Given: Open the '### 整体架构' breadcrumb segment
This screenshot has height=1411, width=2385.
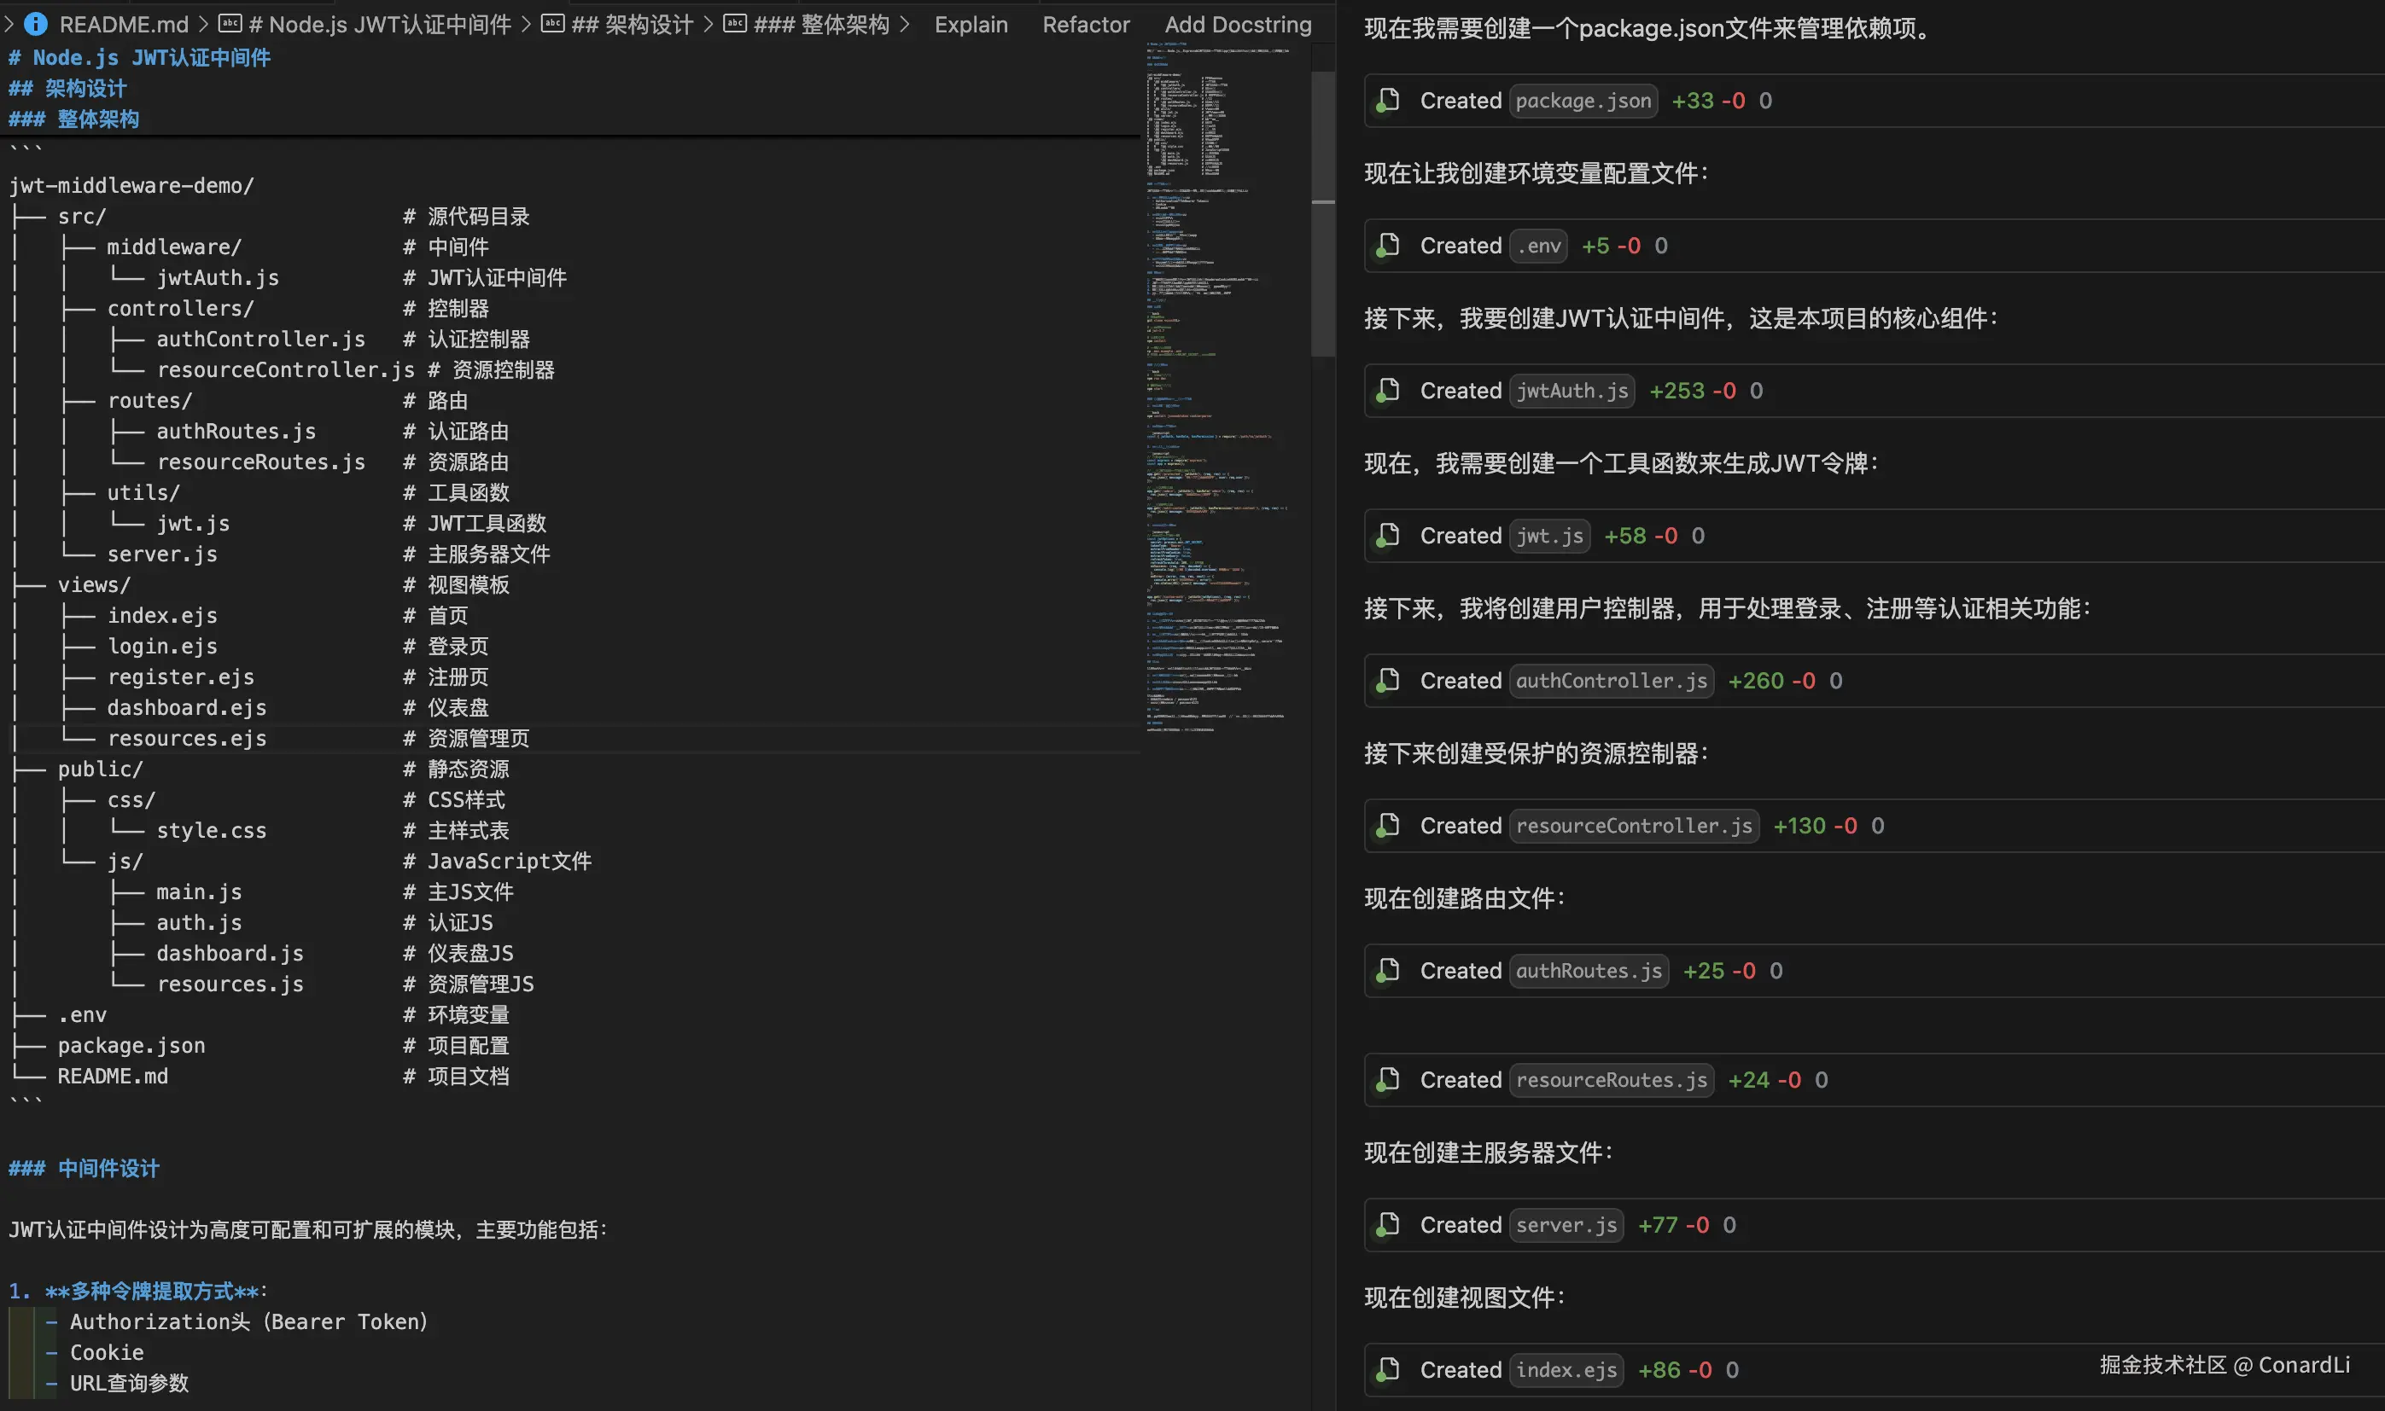Looking at the screenshot, I should pyautogui.click(x=821, y=25).
